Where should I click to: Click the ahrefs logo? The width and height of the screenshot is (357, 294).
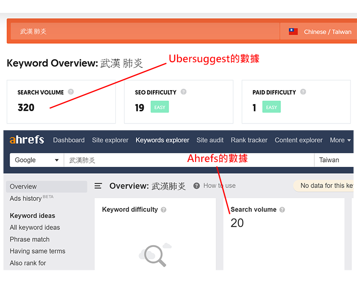pos(27,140)
